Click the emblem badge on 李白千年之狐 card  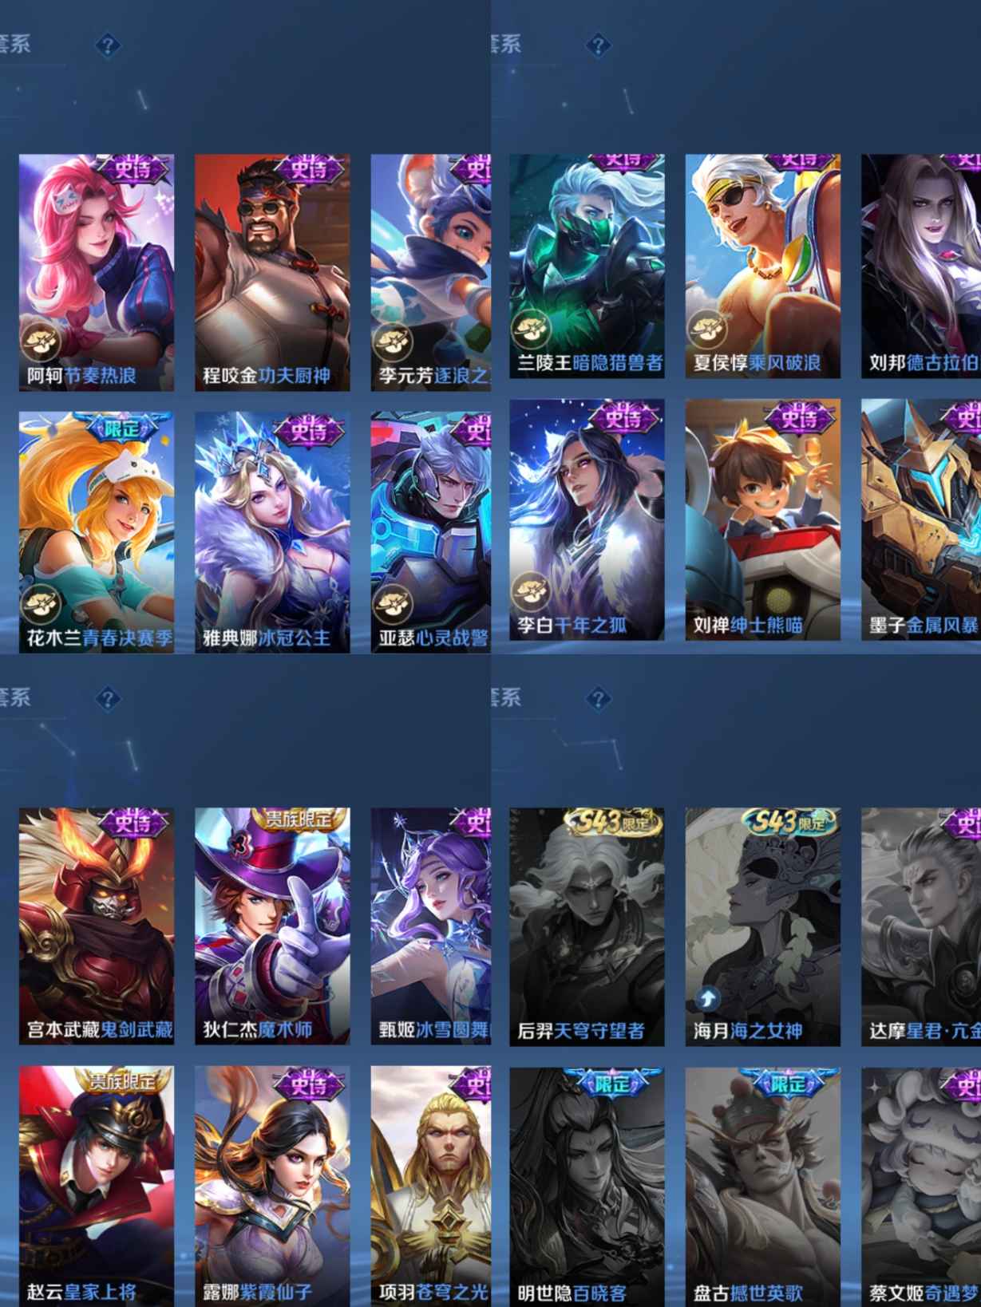point(531,592)
